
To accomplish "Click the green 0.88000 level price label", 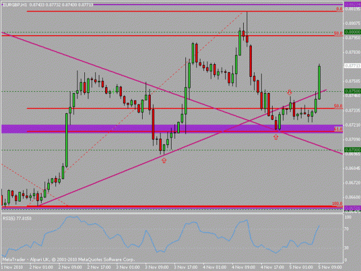I will click(x=352, y=32).
